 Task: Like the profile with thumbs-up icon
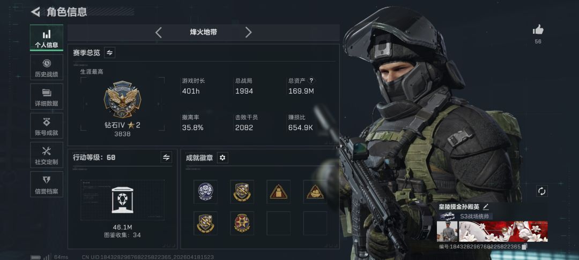(538, 30)
